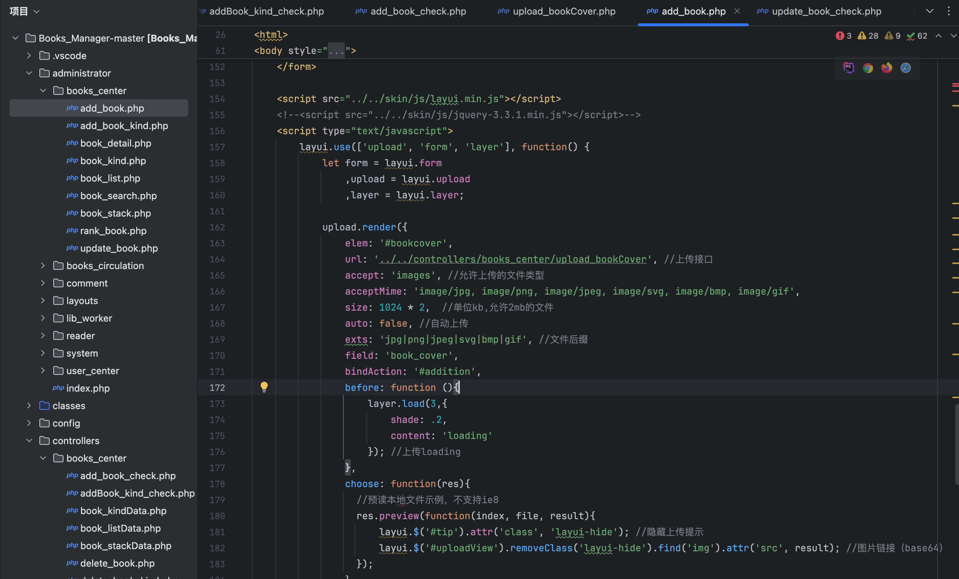Viewport: 959px width, 579px height.
Task: Open file preview in Safari
Action: pos(906,68)
